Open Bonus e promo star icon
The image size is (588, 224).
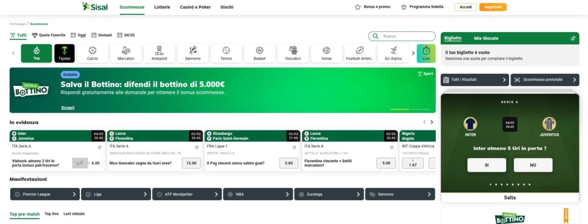358,7
